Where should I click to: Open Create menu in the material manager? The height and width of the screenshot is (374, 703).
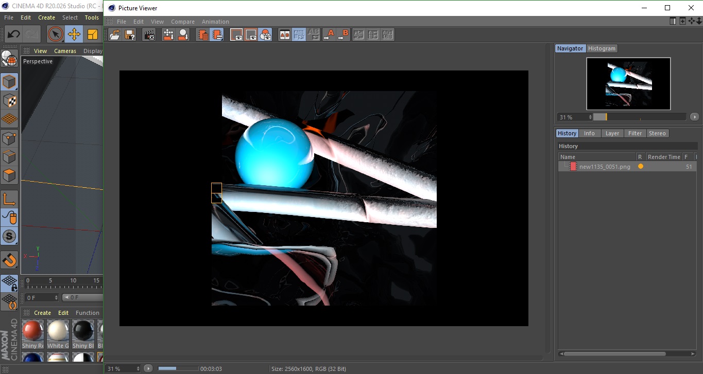42,313
